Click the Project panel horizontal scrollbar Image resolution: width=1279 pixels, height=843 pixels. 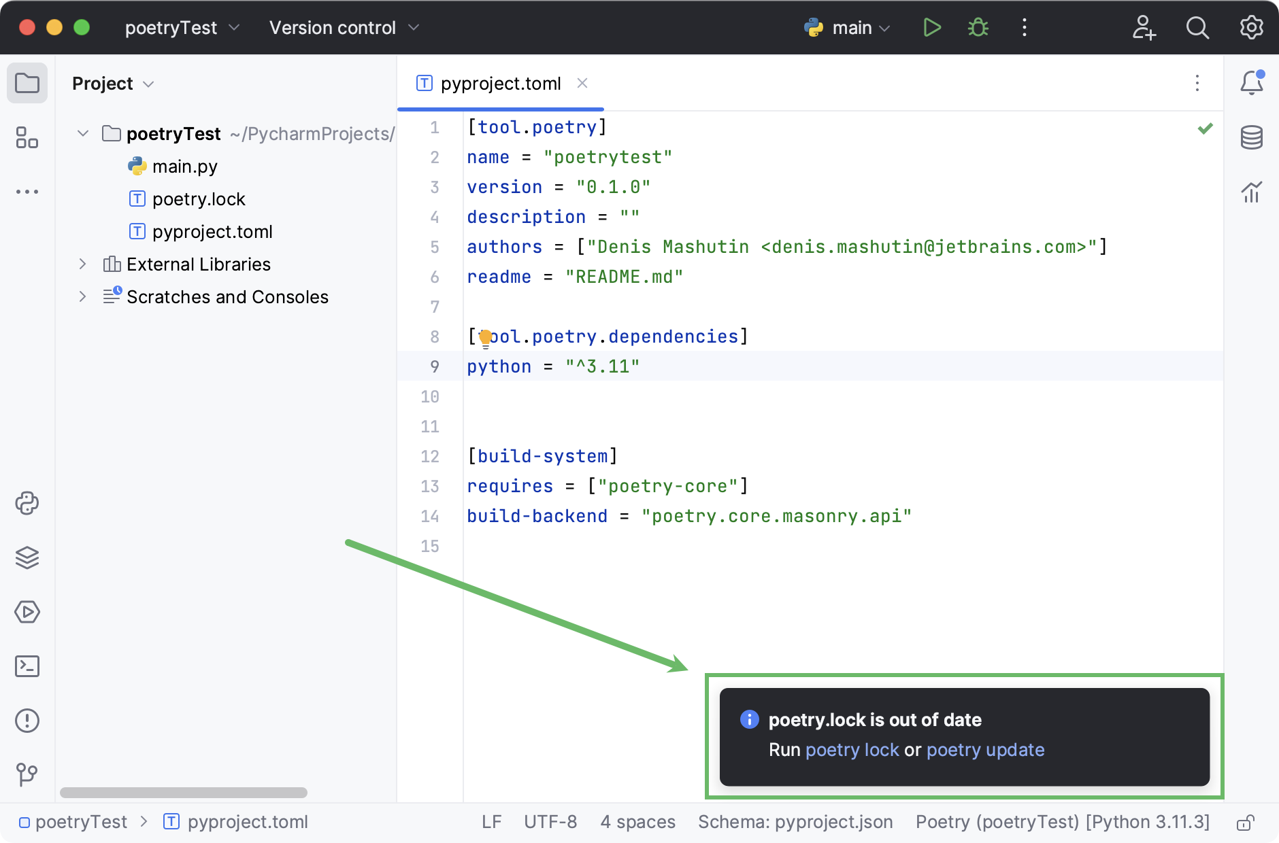(184, 793)
